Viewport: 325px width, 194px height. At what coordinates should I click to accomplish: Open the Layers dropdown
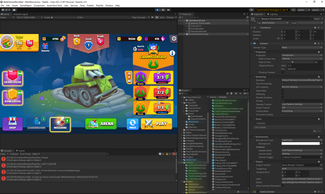pos(303,10)
